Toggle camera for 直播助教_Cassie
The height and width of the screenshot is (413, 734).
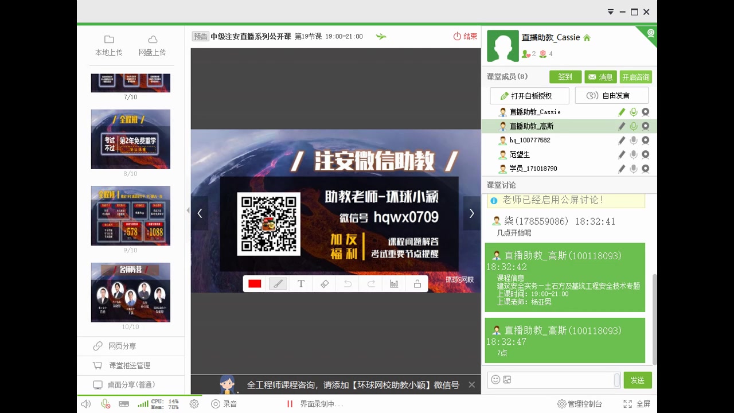pos(645,112)
